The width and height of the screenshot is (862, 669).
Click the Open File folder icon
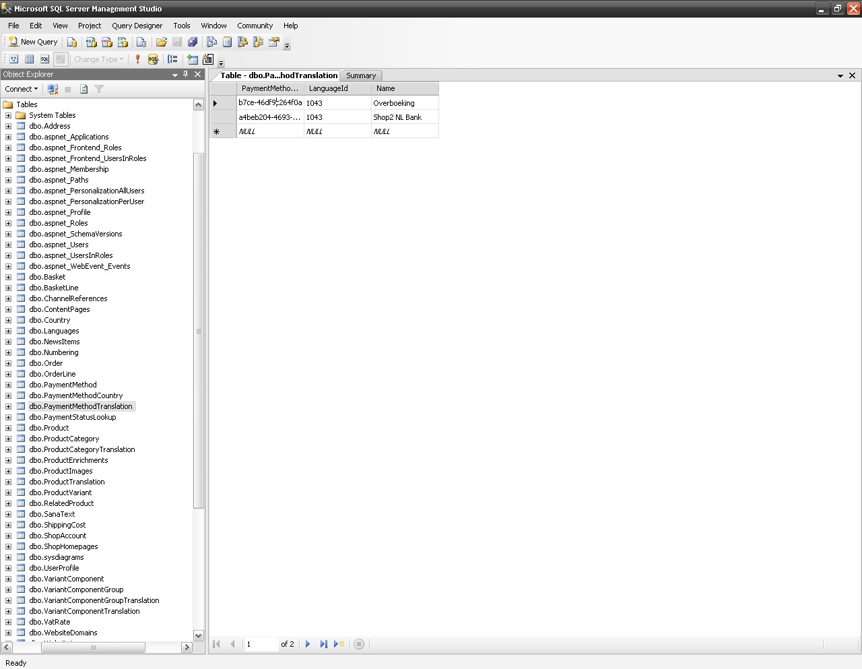tap(162, 42)
